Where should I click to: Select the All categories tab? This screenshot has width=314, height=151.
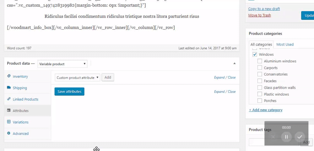point(261,44)
